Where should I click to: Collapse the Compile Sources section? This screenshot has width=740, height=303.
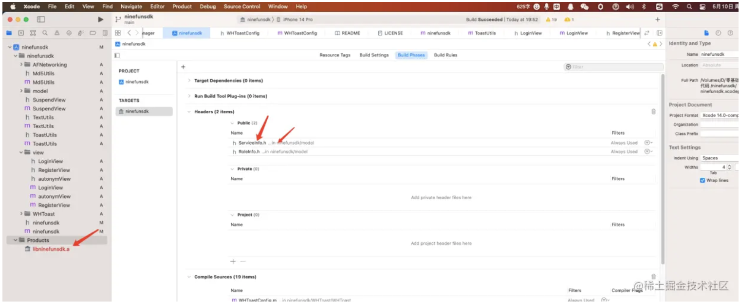tap(189, 277)
